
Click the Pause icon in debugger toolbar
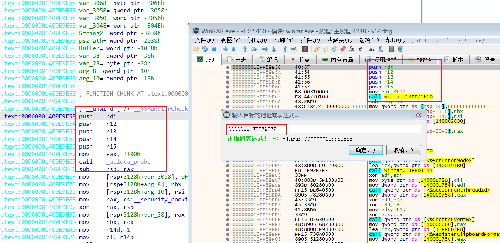click(234, 49)
